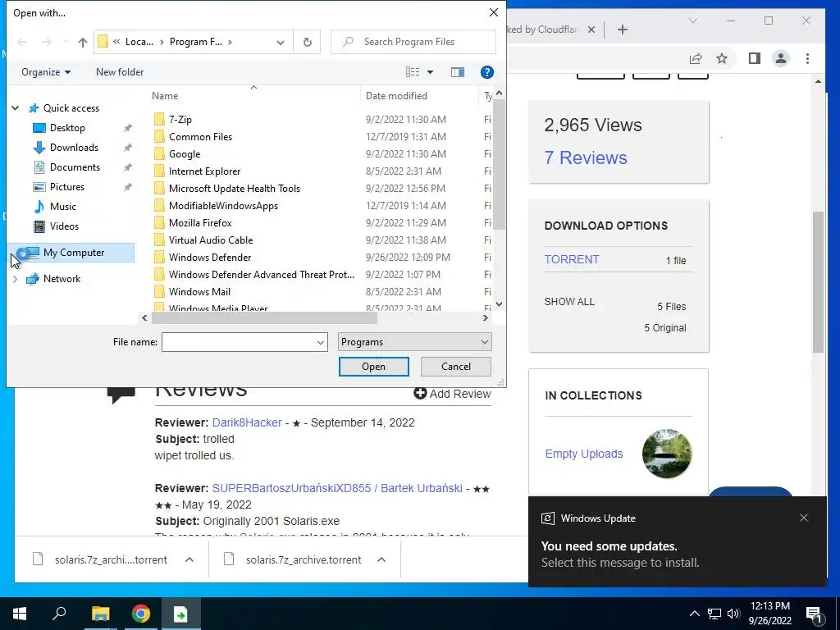Select Documents in navigation pane
This screenshot has height=630, width=840.
click(x=75, y=167)
